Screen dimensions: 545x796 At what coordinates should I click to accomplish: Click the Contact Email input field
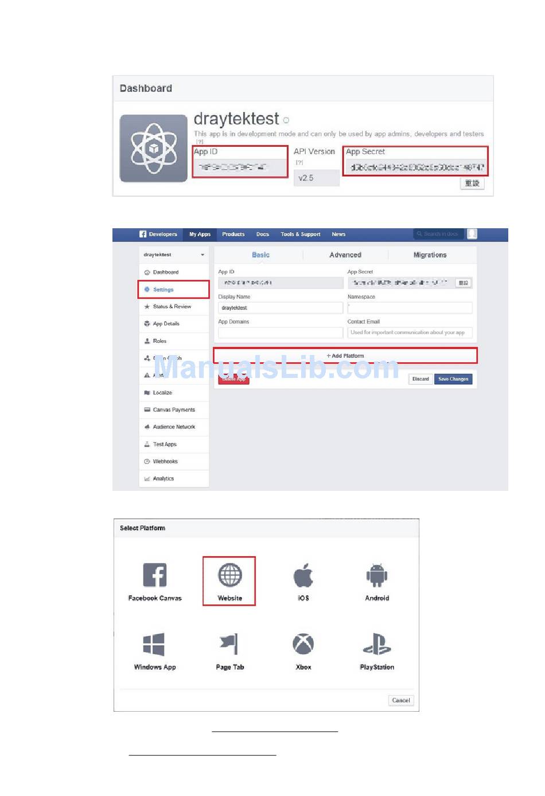tap(410, 333)
